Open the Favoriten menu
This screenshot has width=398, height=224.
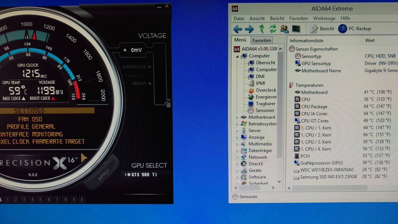[x=299, y=18]
